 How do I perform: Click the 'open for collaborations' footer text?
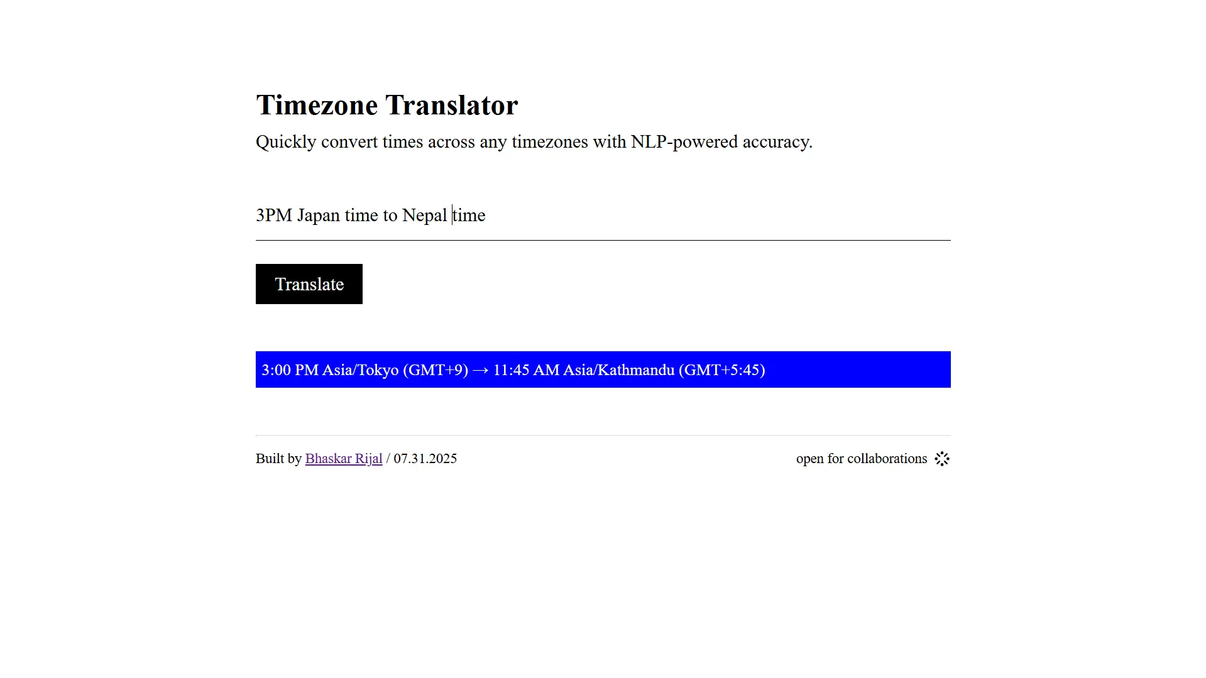coord(860,459)
